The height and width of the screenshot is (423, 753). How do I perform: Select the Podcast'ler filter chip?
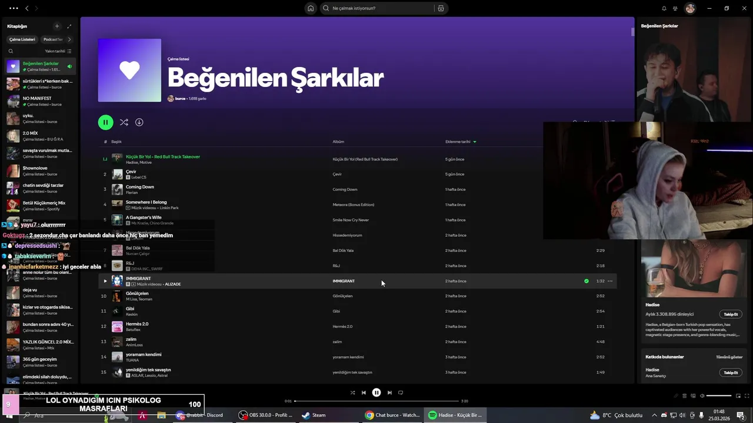[53, 39]
